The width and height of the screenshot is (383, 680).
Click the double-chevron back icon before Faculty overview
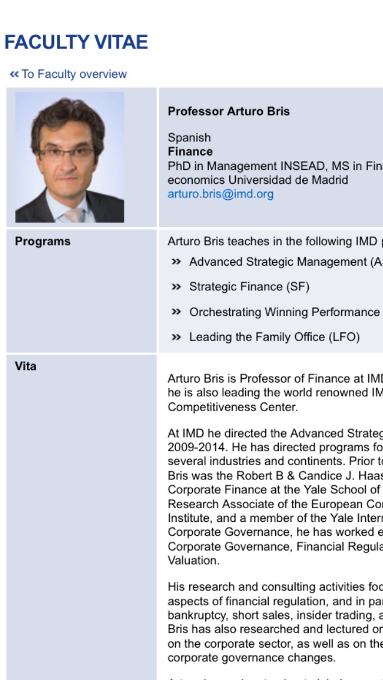14,74
